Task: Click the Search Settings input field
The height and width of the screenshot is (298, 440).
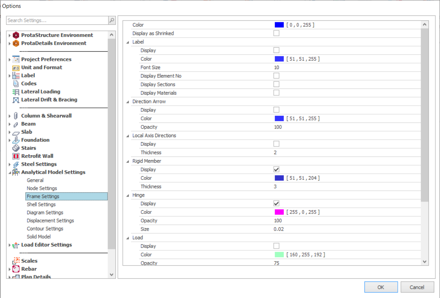Action: pos(57,20)
